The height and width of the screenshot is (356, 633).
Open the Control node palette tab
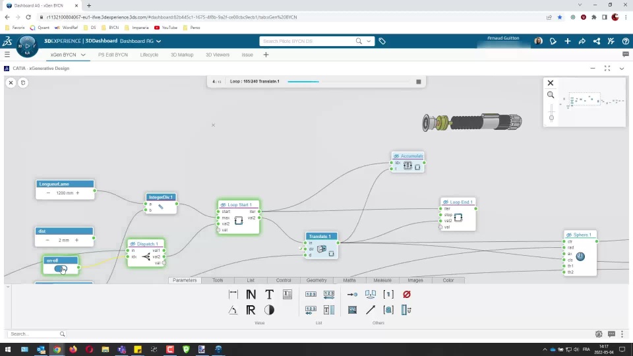284,280
